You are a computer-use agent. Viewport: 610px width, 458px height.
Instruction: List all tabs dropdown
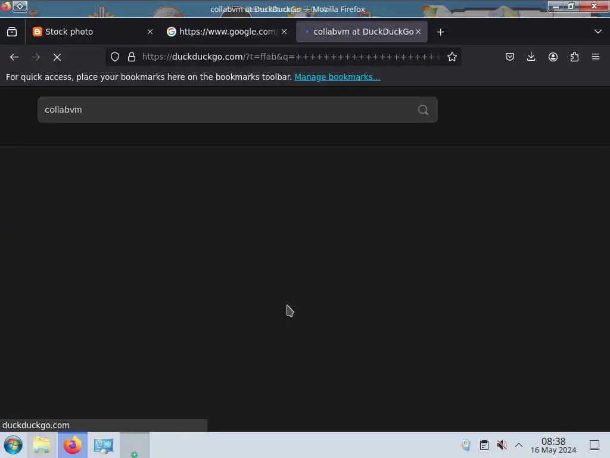tap(598, 32)
